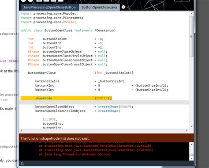Click the public class ButtonOpenClose declaration
This screenshot has height=168, width=209.
tap(67, 31)
